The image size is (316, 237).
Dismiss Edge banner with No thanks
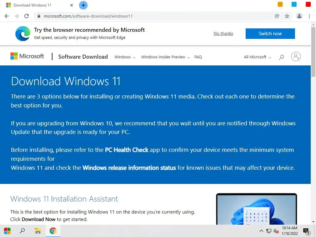coord(223,33)
